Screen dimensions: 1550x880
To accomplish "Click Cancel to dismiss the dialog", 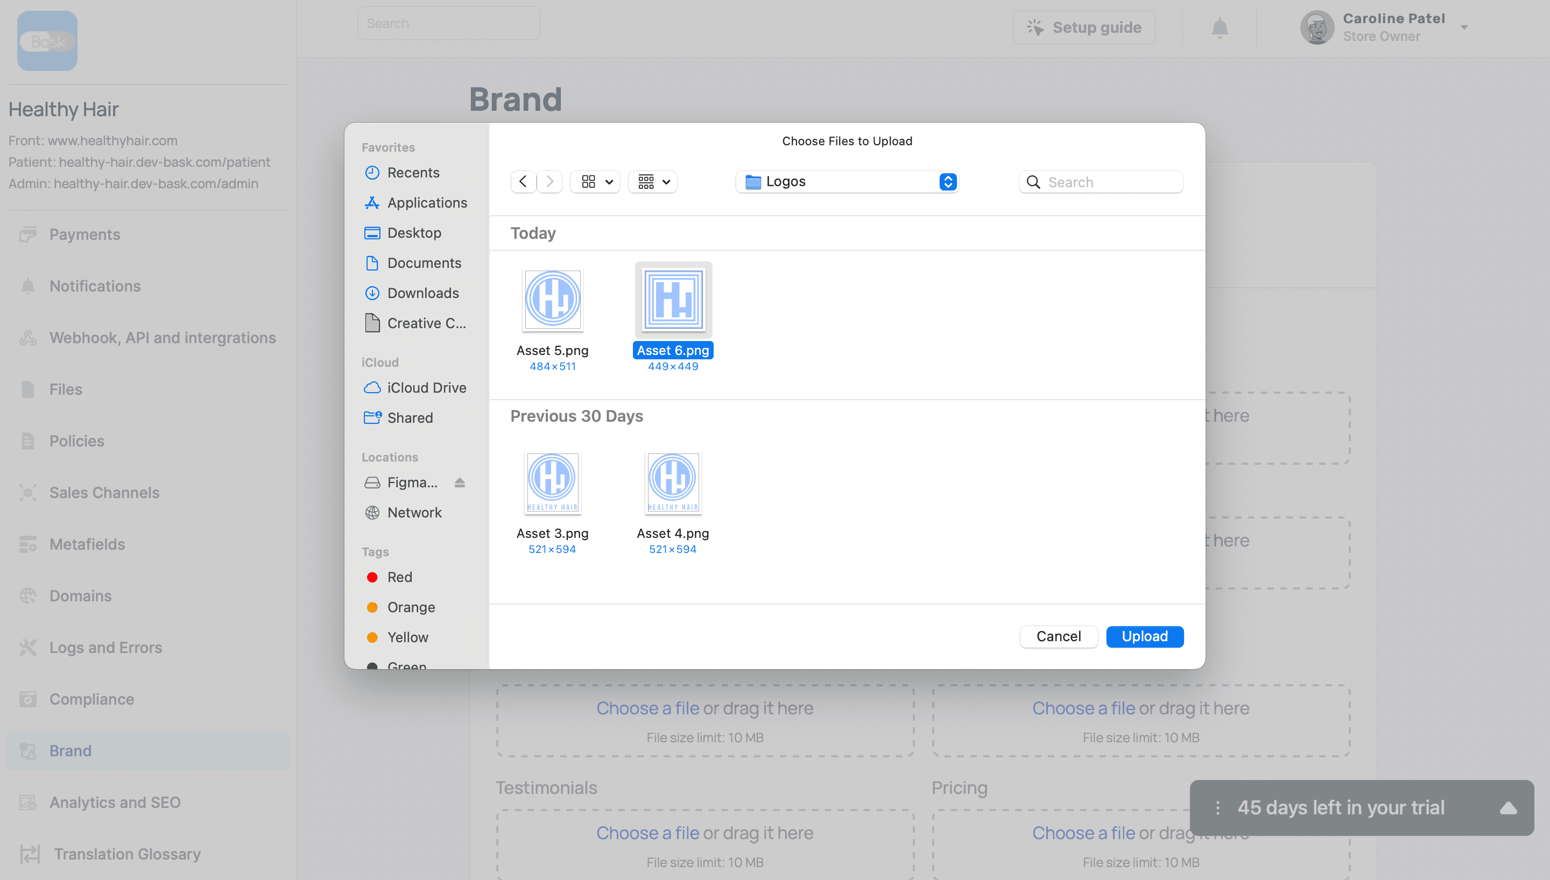I will [1058, 636].
